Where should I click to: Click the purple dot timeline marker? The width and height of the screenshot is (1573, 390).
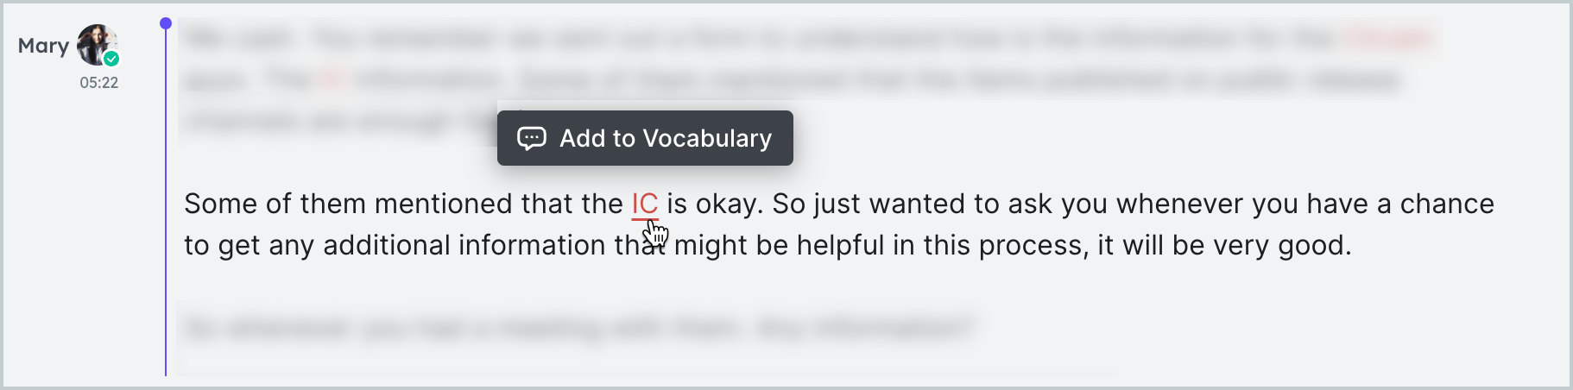click(x=166, y=23)
